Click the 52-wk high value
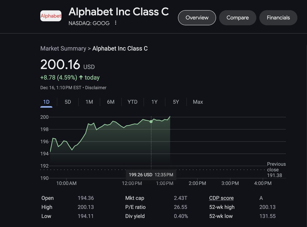 tap(267, 207)
